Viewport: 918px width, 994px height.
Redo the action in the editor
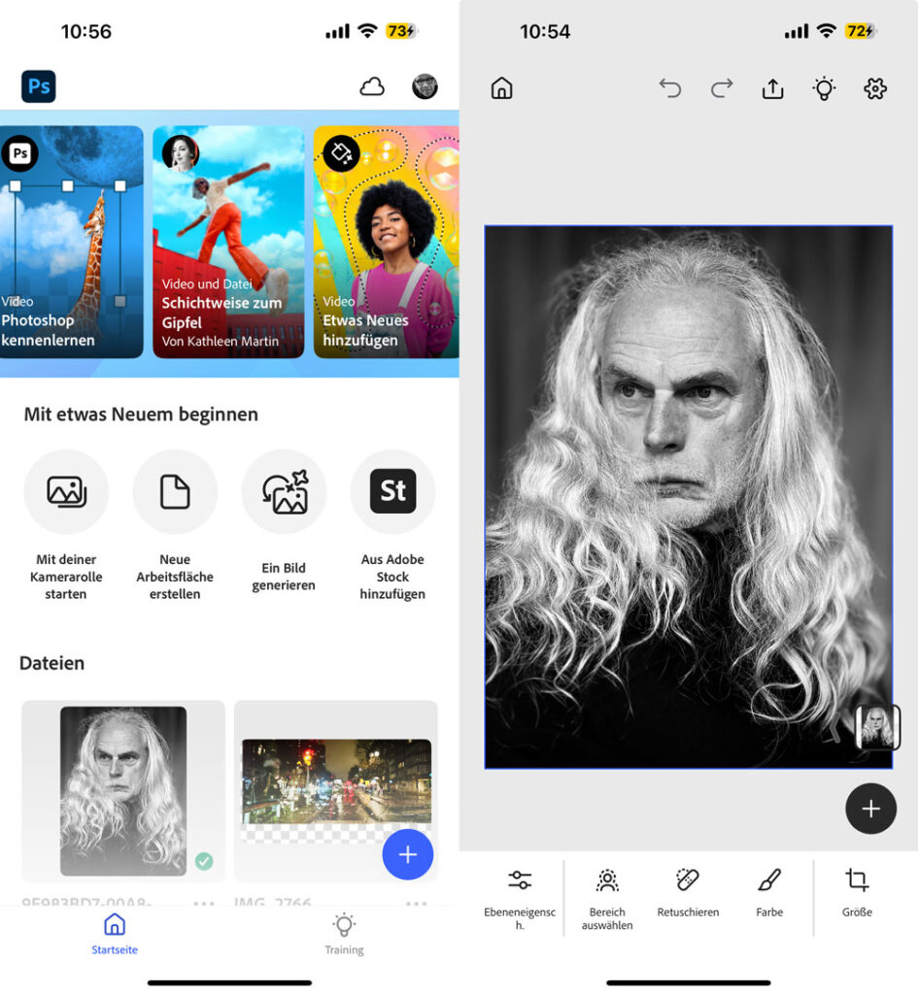tap(722, 88)
